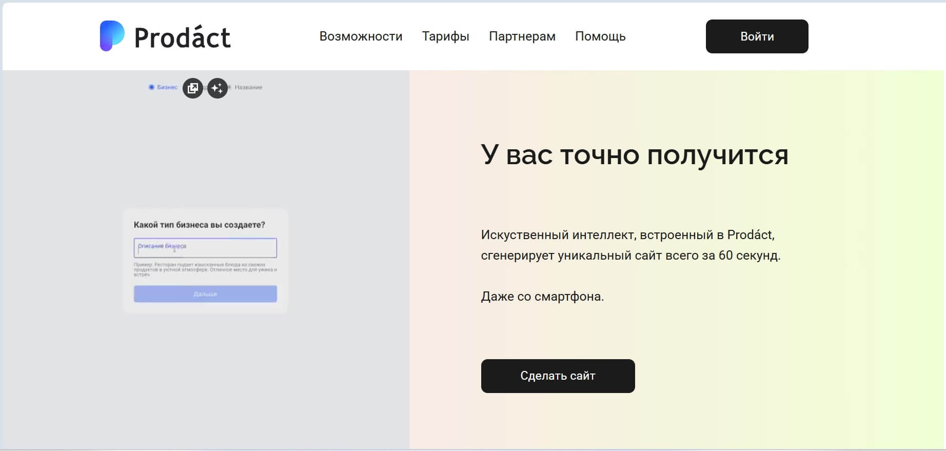Click the Сделать сайт button
The width and height of the screenshot is (946, 451).
(x=558, y=376)
